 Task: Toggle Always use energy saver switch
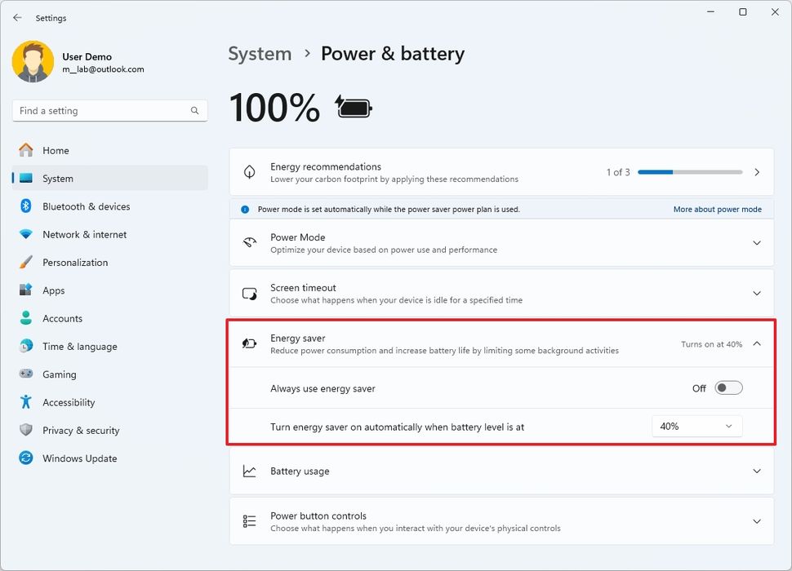click(727, 387)
